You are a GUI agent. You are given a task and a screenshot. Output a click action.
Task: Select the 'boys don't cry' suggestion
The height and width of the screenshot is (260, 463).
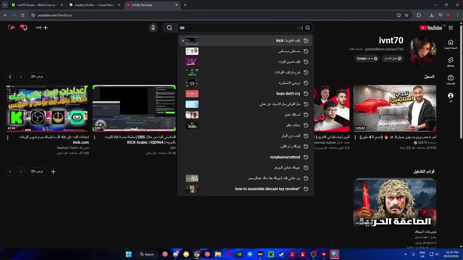246,94
